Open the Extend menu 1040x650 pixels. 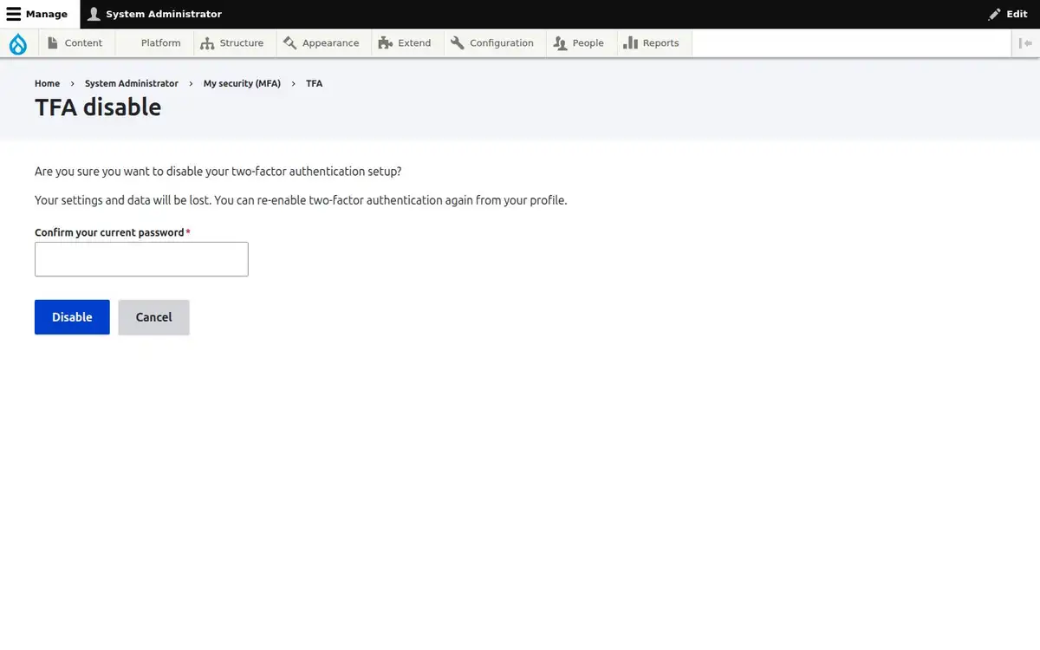(406, 43)
